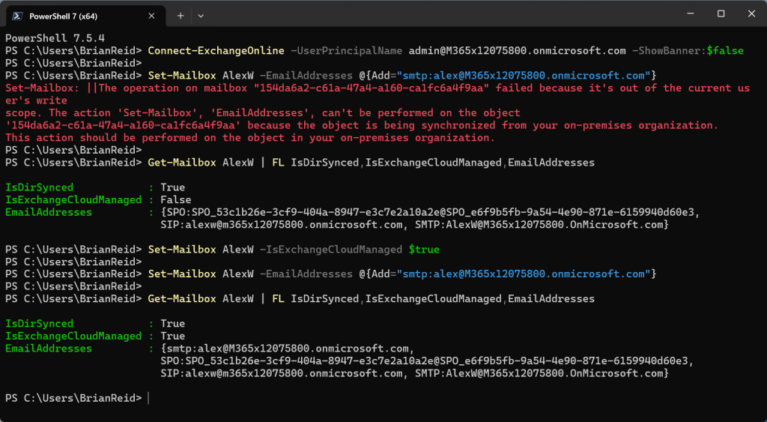This screenshot has width=767, height=422.
Task: Expand the new tab profile dropdown chevron
Action: tap(201, 14)
